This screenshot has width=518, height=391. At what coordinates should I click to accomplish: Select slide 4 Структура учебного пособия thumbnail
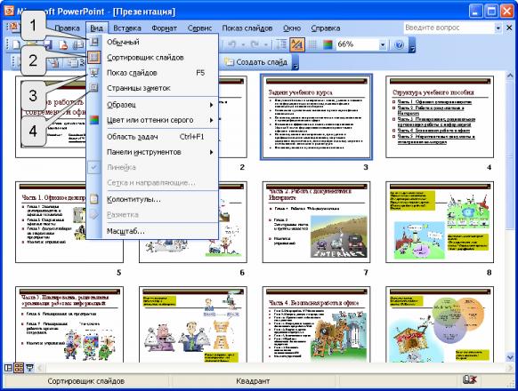[440, 116]
